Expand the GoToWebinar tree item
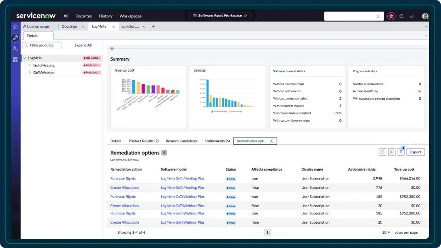The image size is (441, 248). coord(30,73)
